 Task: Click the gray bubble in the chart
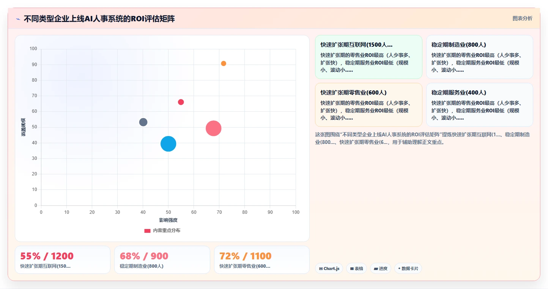tap(143, 122)
